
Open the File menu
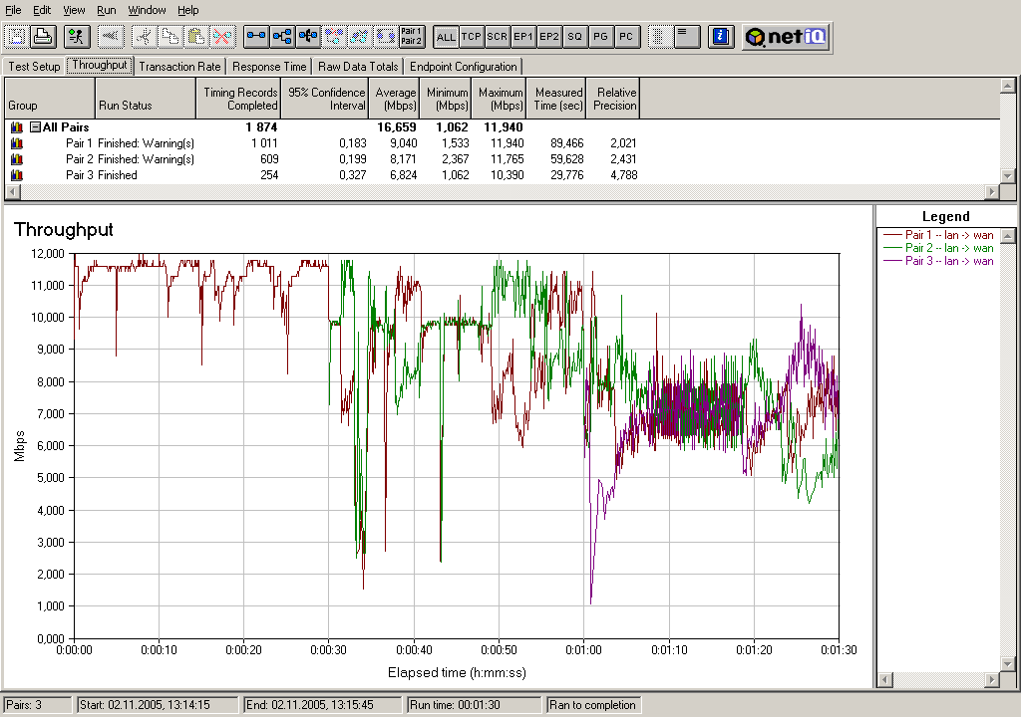pyautogui.click(x=13, y=10)
